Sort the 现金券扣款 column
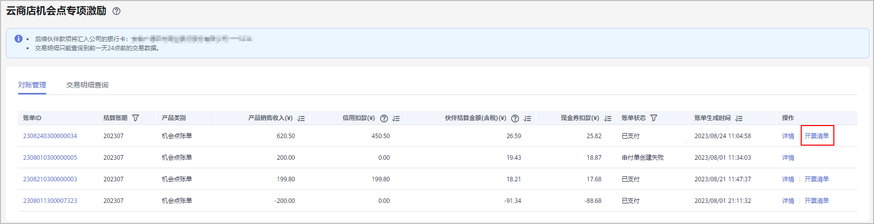Viewport: 874px width, 224px height. tap(608, 119)
